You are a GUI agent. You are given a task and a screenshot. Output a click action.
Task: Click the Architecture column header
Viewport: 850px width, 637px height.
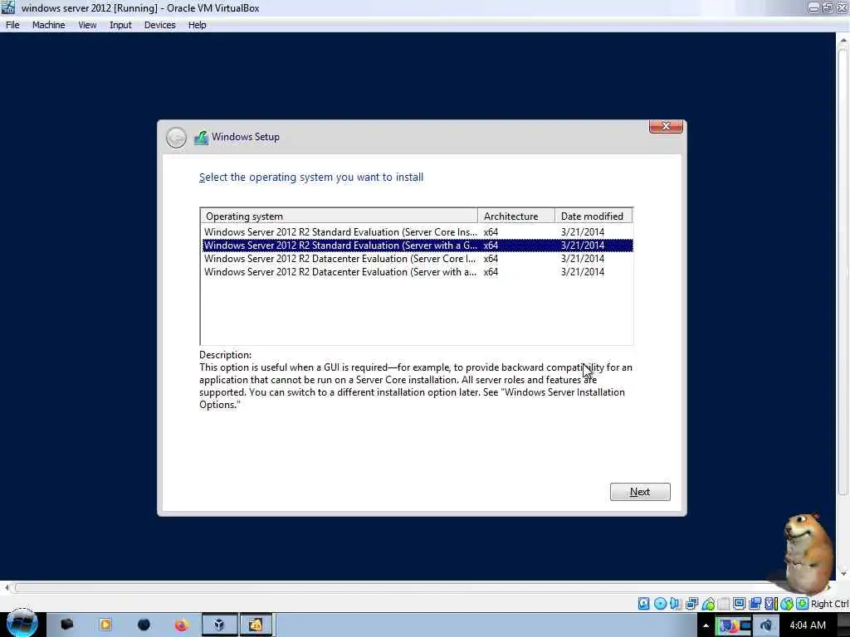[516, 216]
